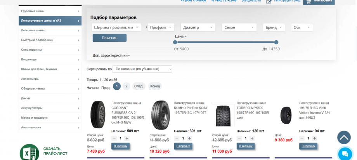Open the shopping cart icon
This screenshot has height=160, width=357.
pos(308,2)
